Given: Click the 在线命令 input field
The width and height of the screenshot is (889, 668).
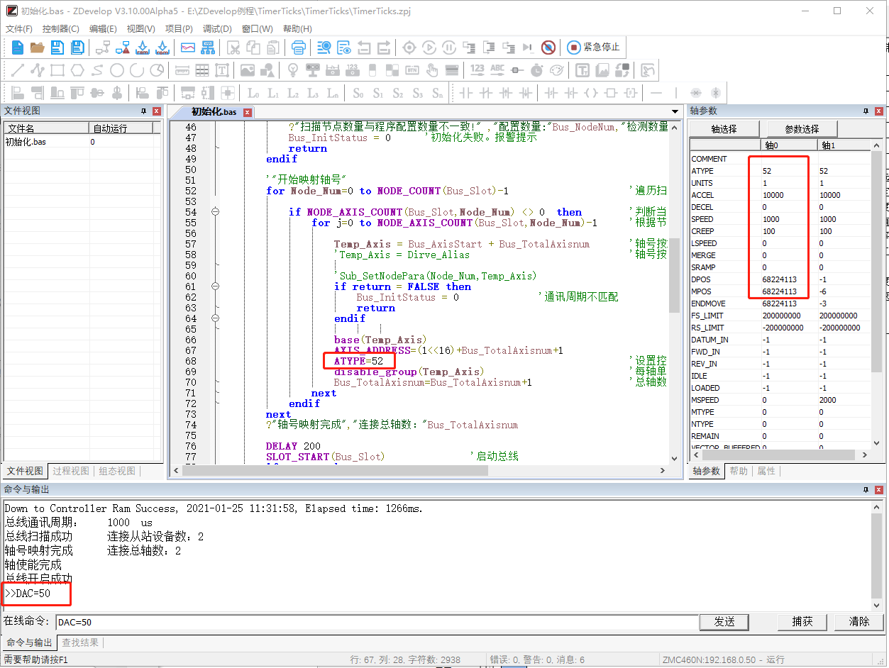Looking at the screenshot, I should pyautogui.click(x=376, y=622).
